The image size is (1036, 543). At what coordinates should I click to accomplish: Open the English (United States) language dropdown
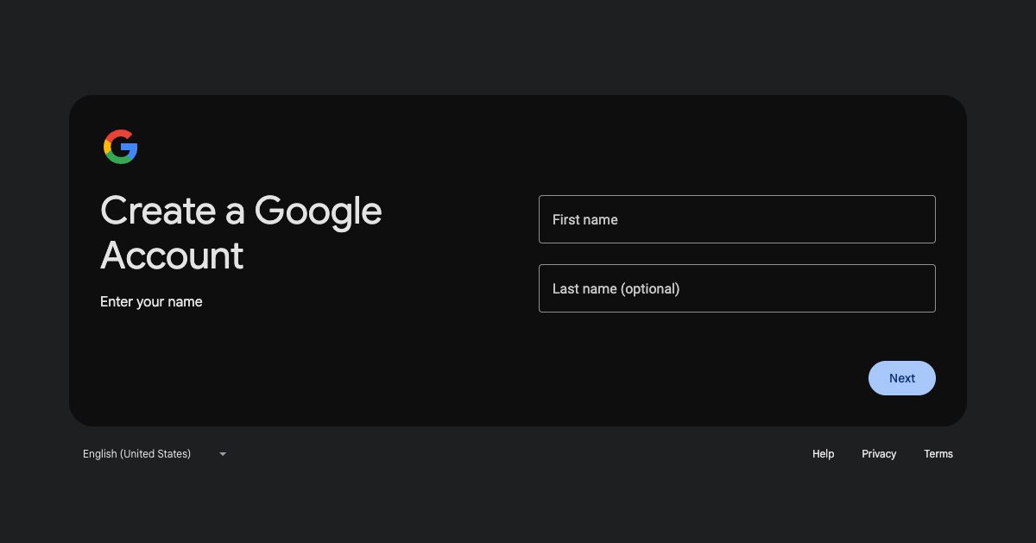pyautogui.click(x=155, y=454)
